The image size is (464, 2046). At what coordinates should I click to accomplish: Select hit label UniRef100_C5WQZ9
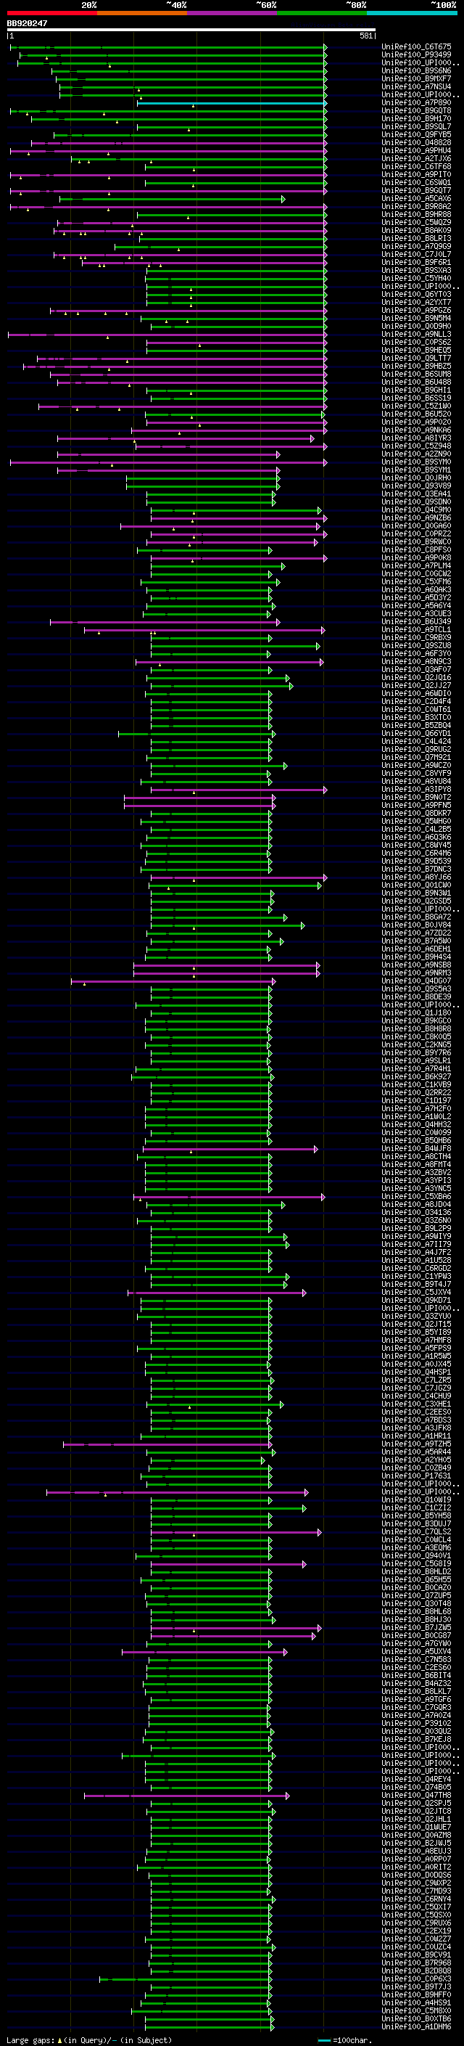pos(416,222)
